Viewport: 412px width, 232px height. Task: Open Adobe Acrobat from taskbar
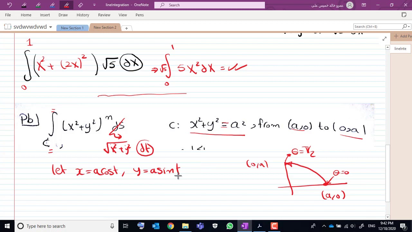259,226
